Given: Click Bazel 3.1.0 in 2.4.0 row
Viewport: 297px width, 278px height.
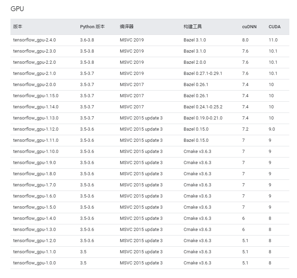Looking at the screenshot, I should coord(195,40).
